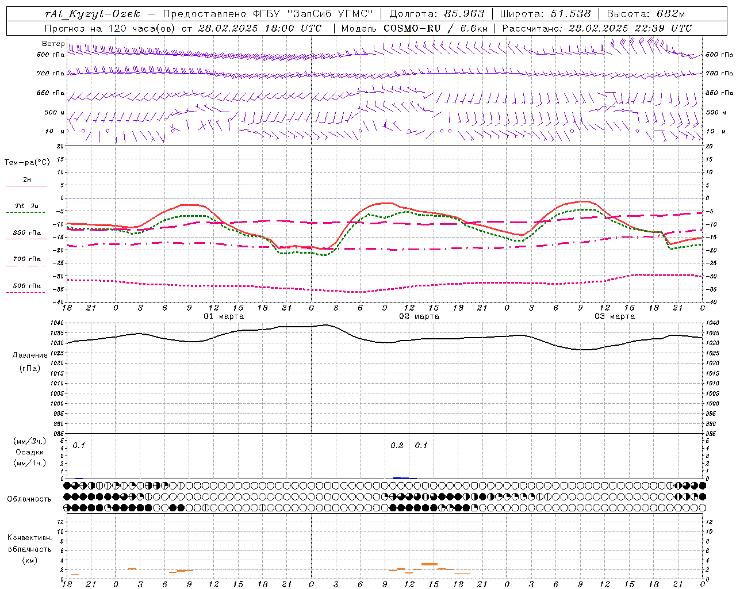This screenshot has height=589, width=736.
Task: Click the Рассчитано: 28.02.2025 22:39 UTC text
Action: (597, 28)
